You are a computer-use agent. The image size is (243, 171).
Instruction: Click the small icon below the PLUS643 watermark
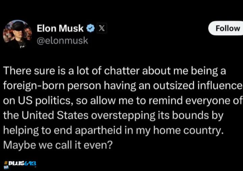pyautogui.click(x=6, y=167)
